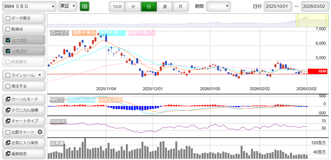Open comparison chart settings gear
Screen dimensions: 331x160
[40, 132]
